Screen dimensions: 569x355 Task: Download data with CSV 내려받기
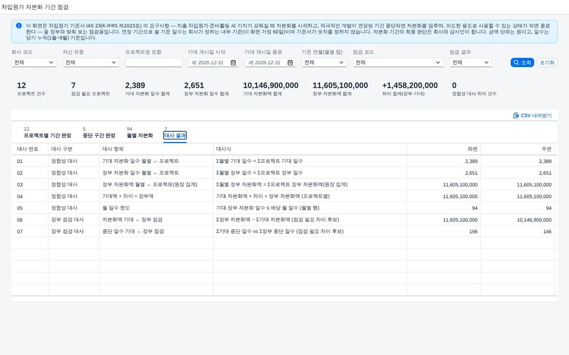(532, 115)
